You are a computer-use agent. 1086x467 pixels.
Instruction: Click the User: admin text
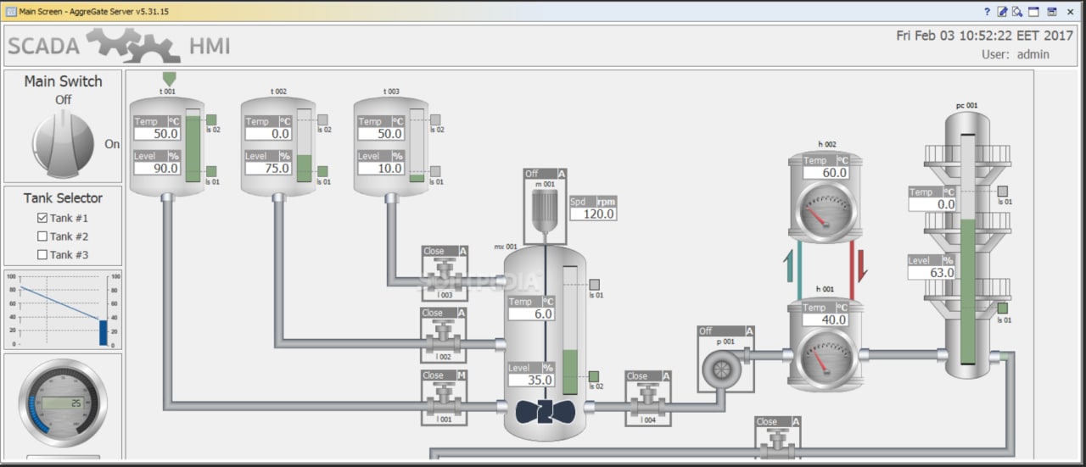(1016, 54)
